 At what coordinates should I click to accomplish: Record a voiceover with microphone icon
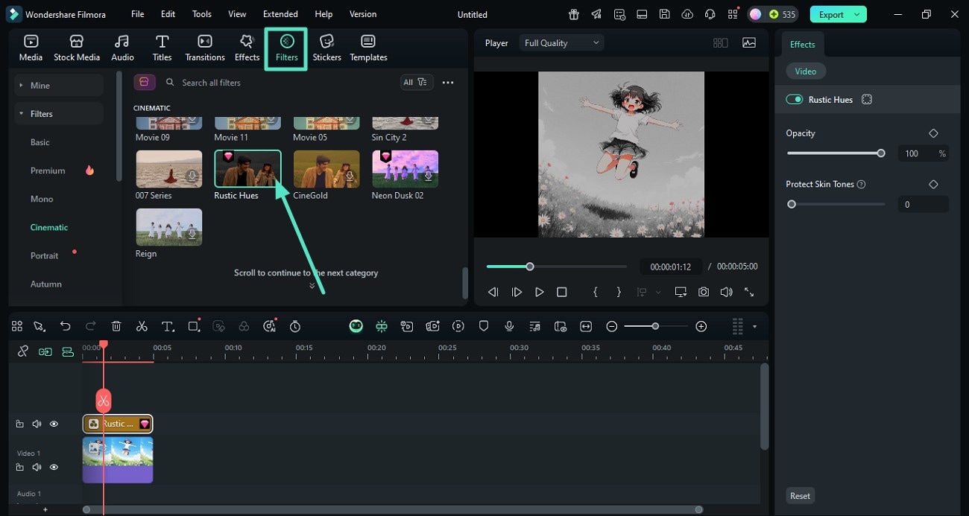pyautogui.click(x=509, y=326)
